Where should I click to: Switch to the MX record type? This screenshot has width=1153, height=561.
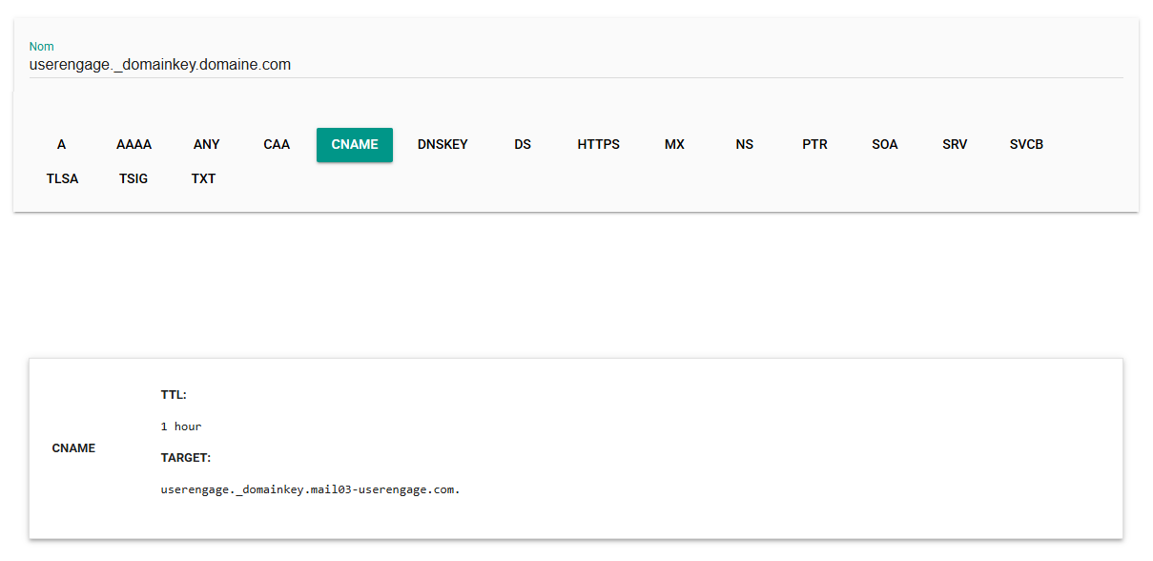(x=674, y=145)
